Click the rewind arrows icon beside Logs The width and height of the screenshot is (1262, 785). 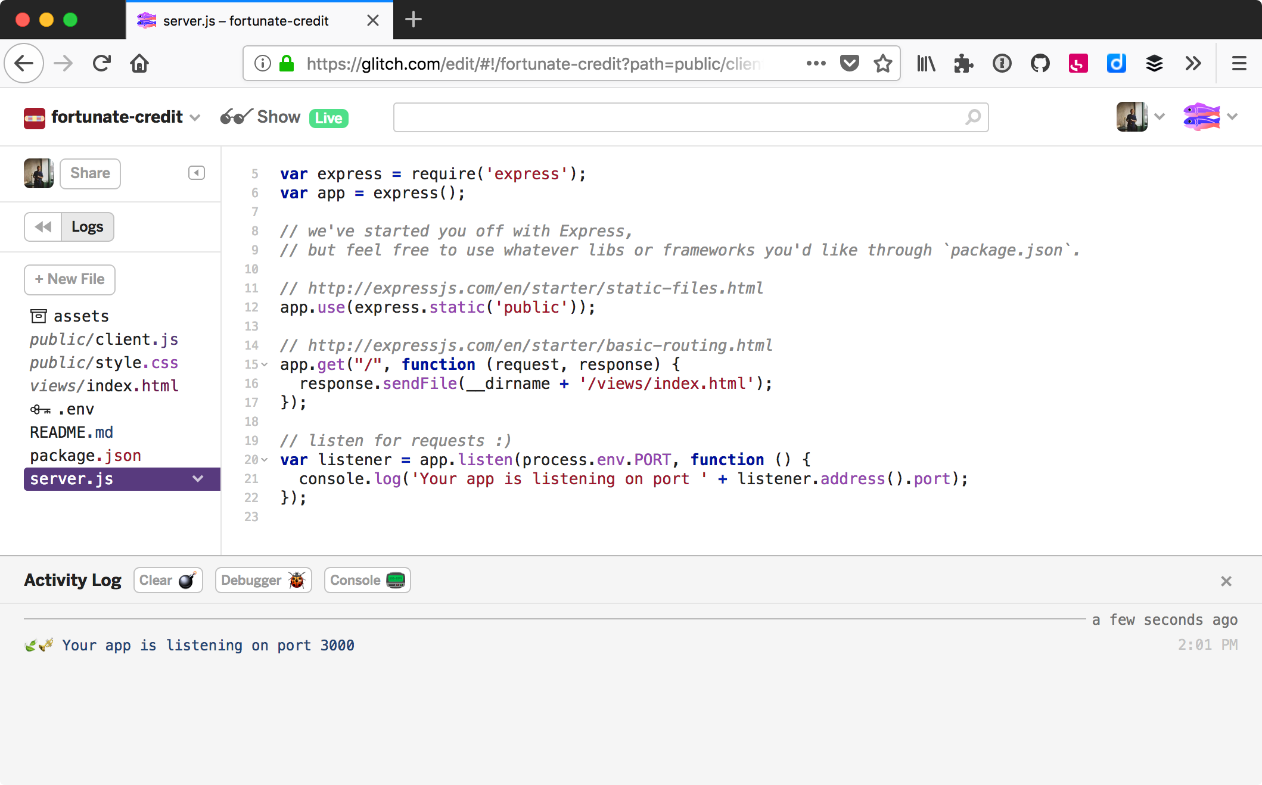(x=43, y=227)
